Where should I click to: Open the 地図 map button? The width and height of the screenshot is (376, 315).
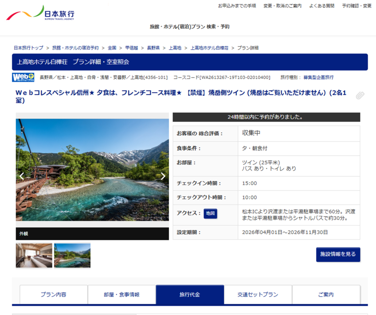(210, 214)
